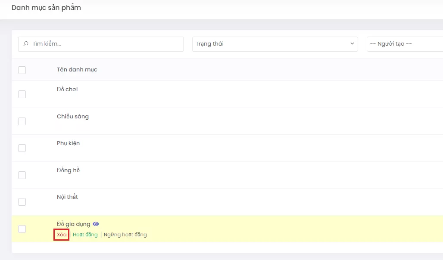Viewport: 443px width, 260px height.
Task: Choose Ngừng hoạt động for Đồ gia dụng
Action: tap(125, 235)
